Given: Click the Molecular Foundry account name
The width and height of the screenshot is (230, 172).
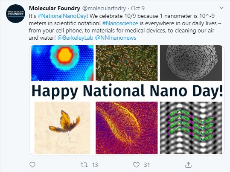Looking at the screenshot, I should pyautogui.click(x=55, y=9).
